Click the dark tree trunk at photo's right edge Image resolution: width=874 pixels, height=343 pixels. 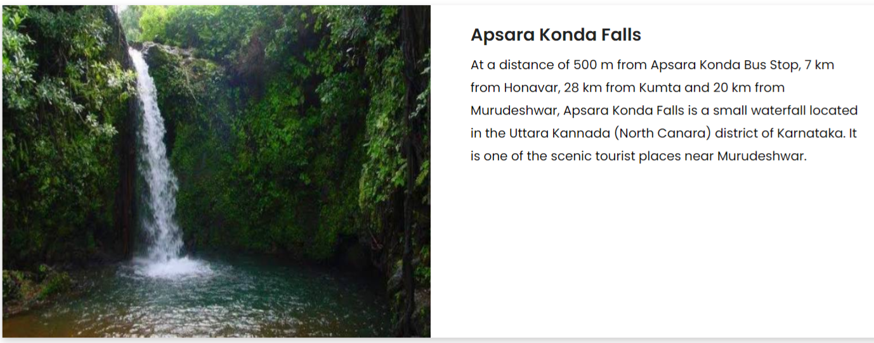coord(409,190)
